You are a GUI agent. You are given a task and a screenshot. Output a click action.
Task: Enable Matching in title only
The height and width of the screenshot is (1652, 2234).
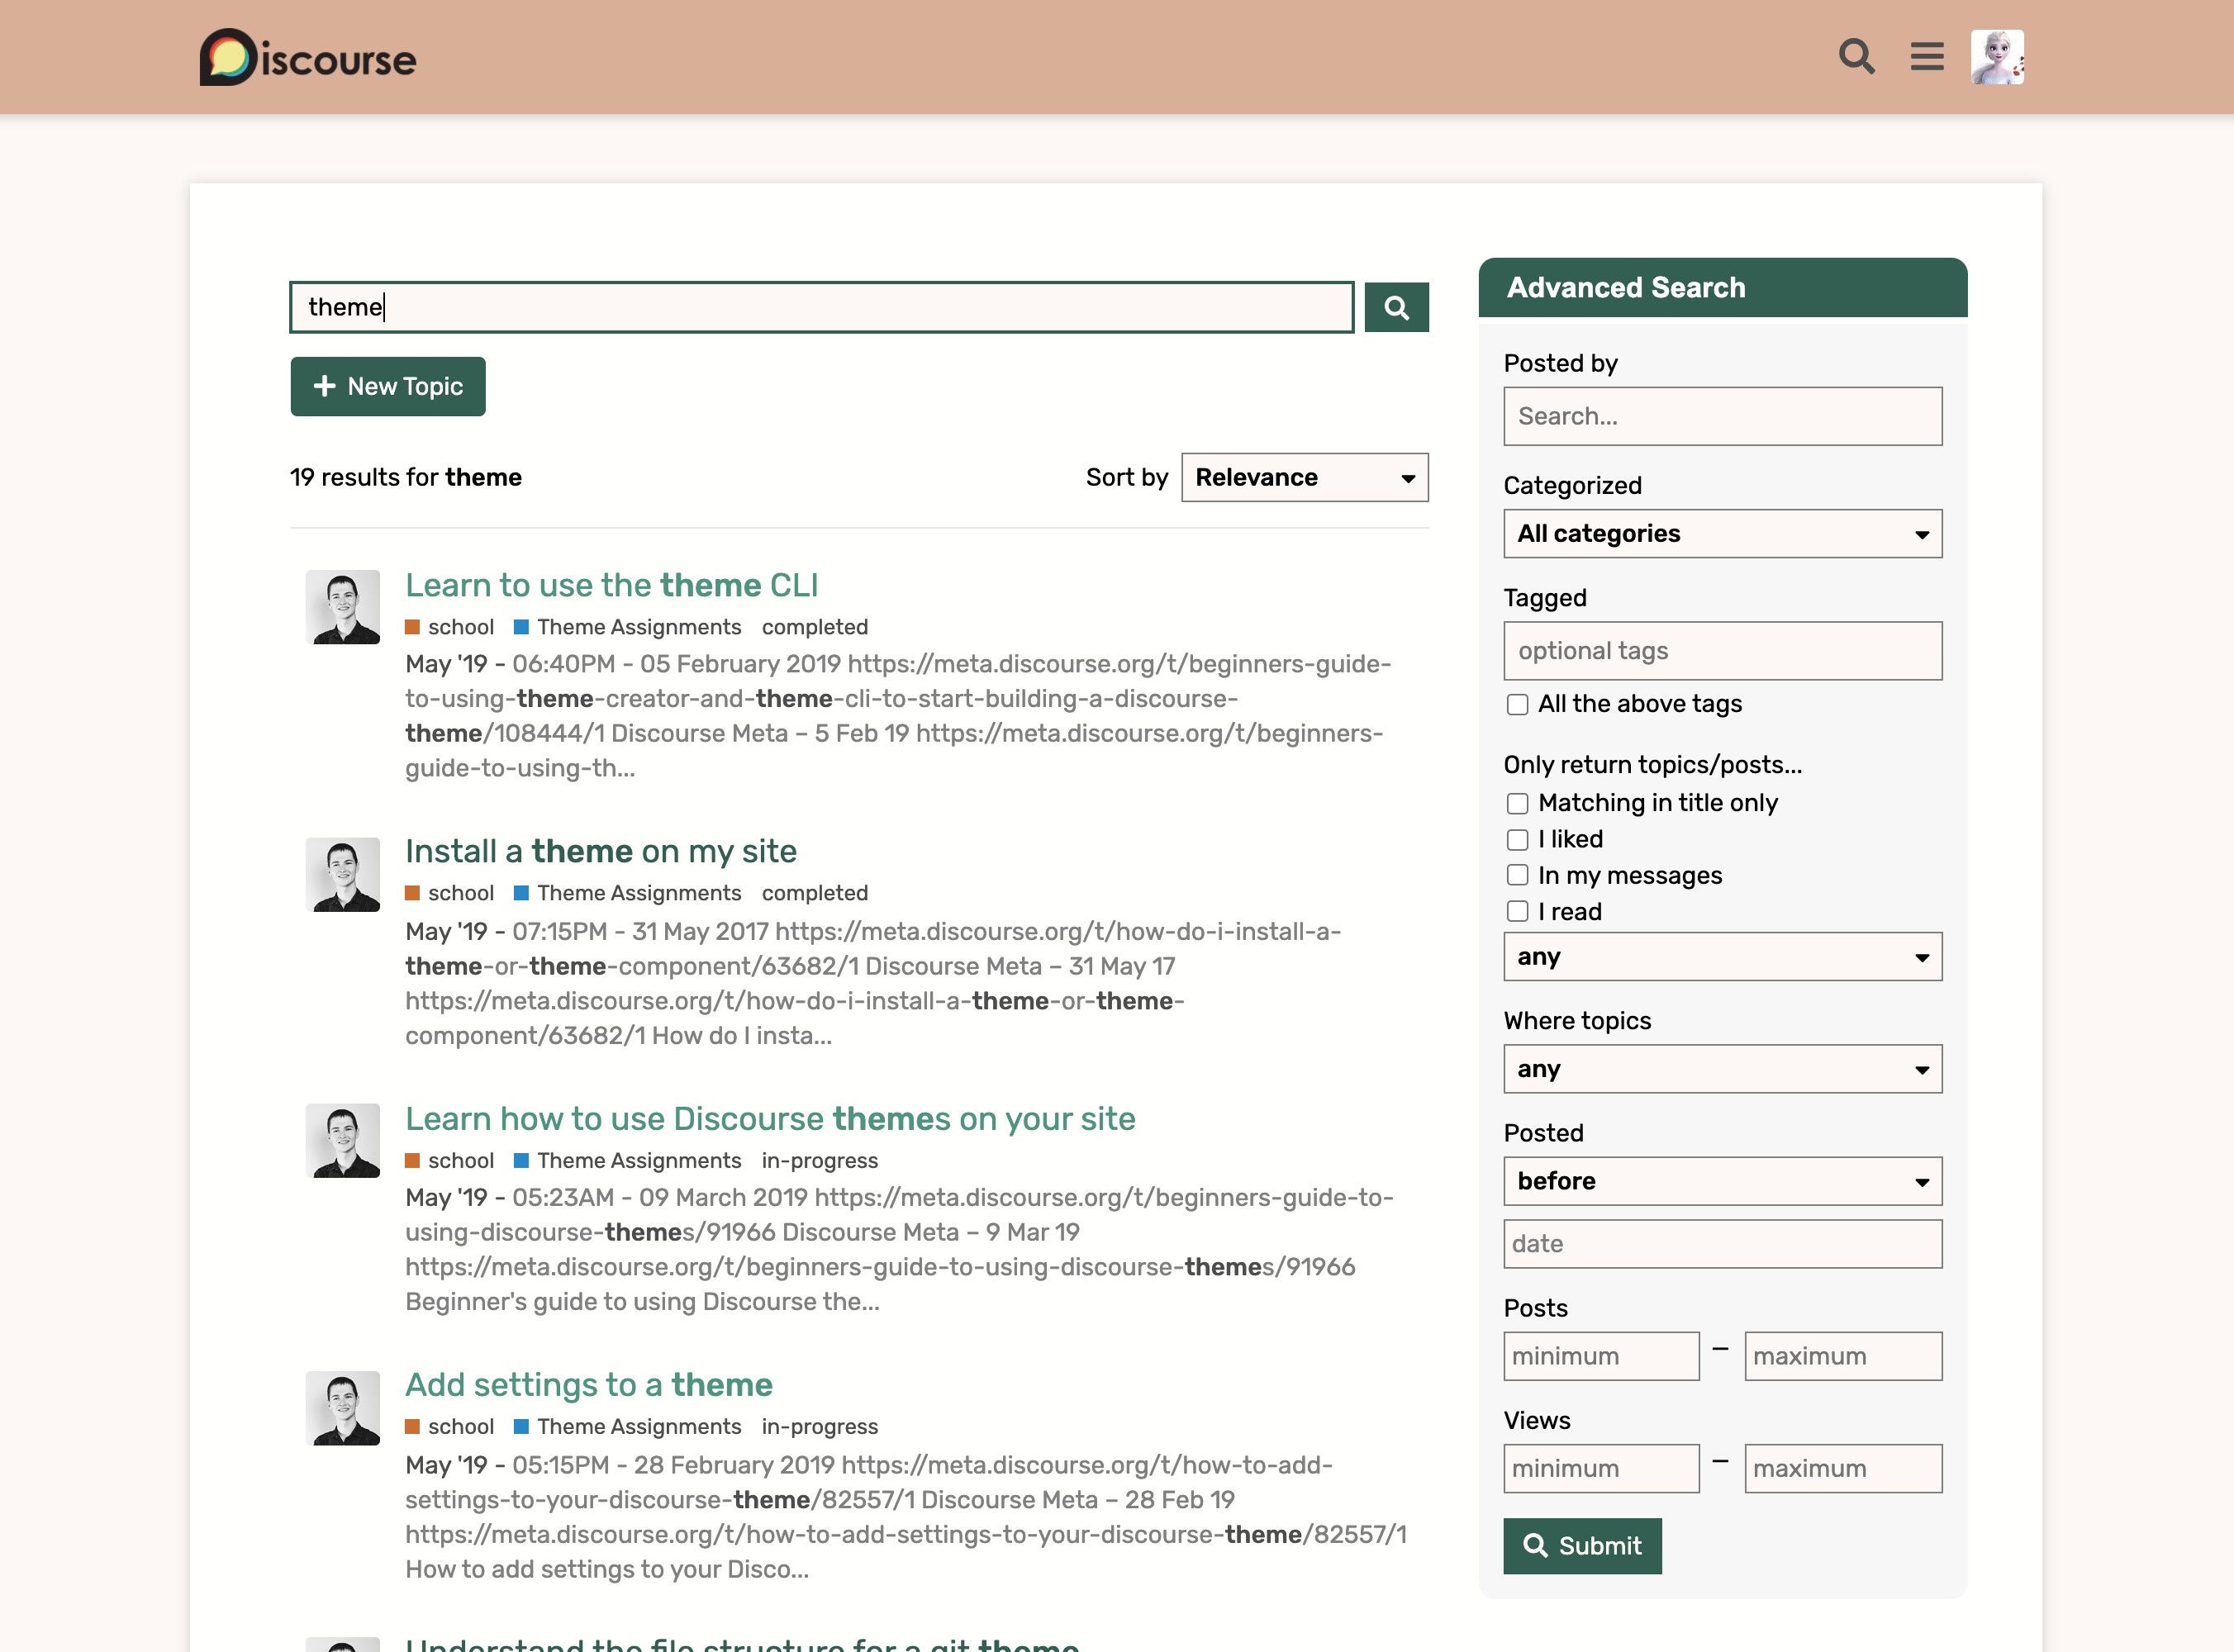tap(1517, 803)
